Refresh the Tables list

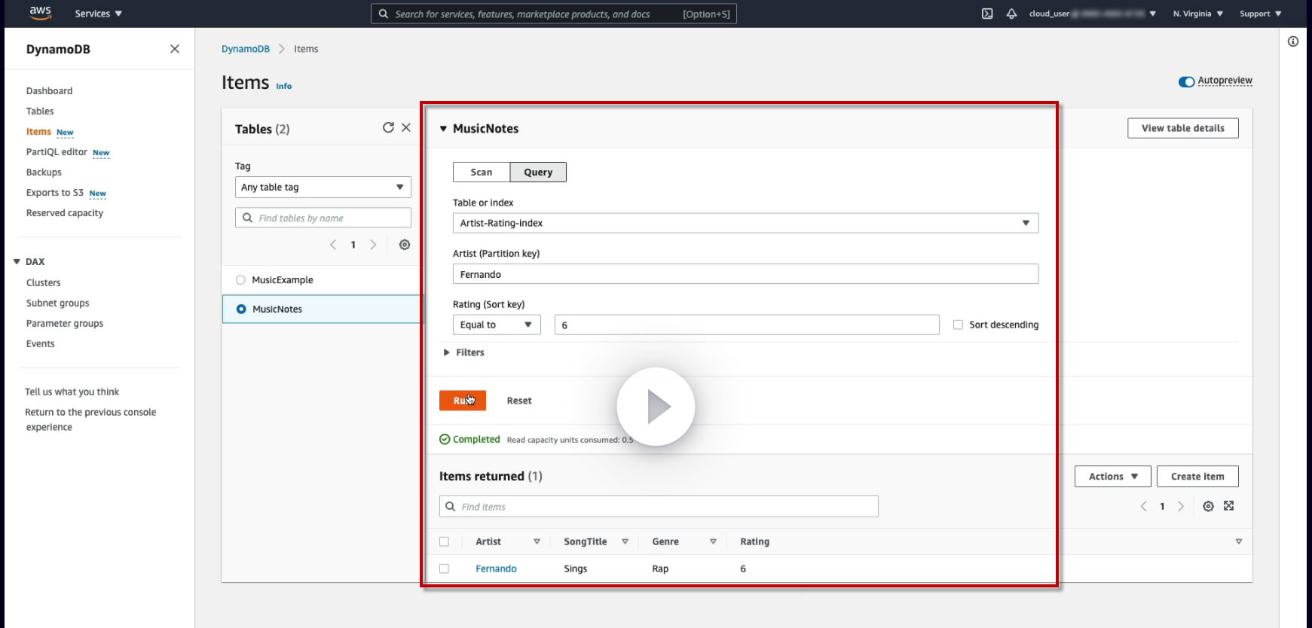[388, 128]
